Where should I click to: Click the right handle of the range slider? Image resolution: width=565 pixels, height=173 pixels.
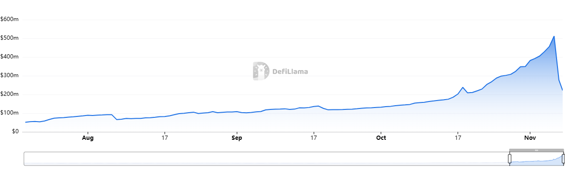(x=563, y=159)
